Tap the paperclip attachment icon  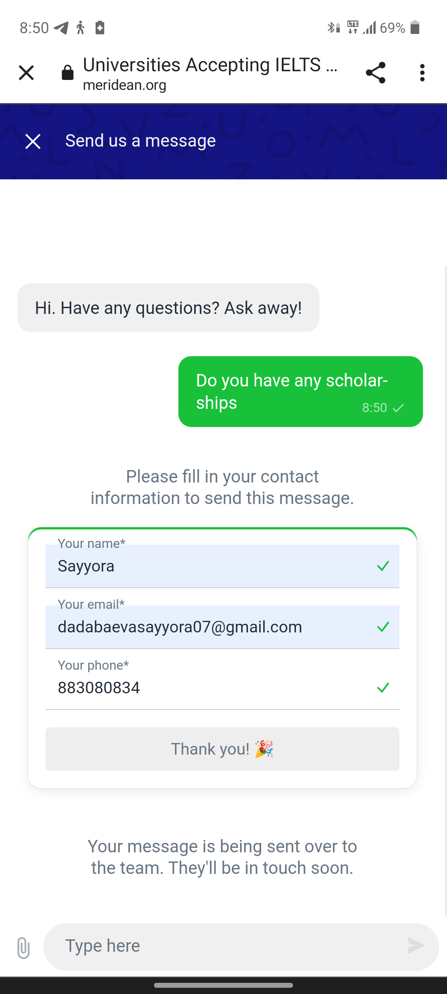23,948
